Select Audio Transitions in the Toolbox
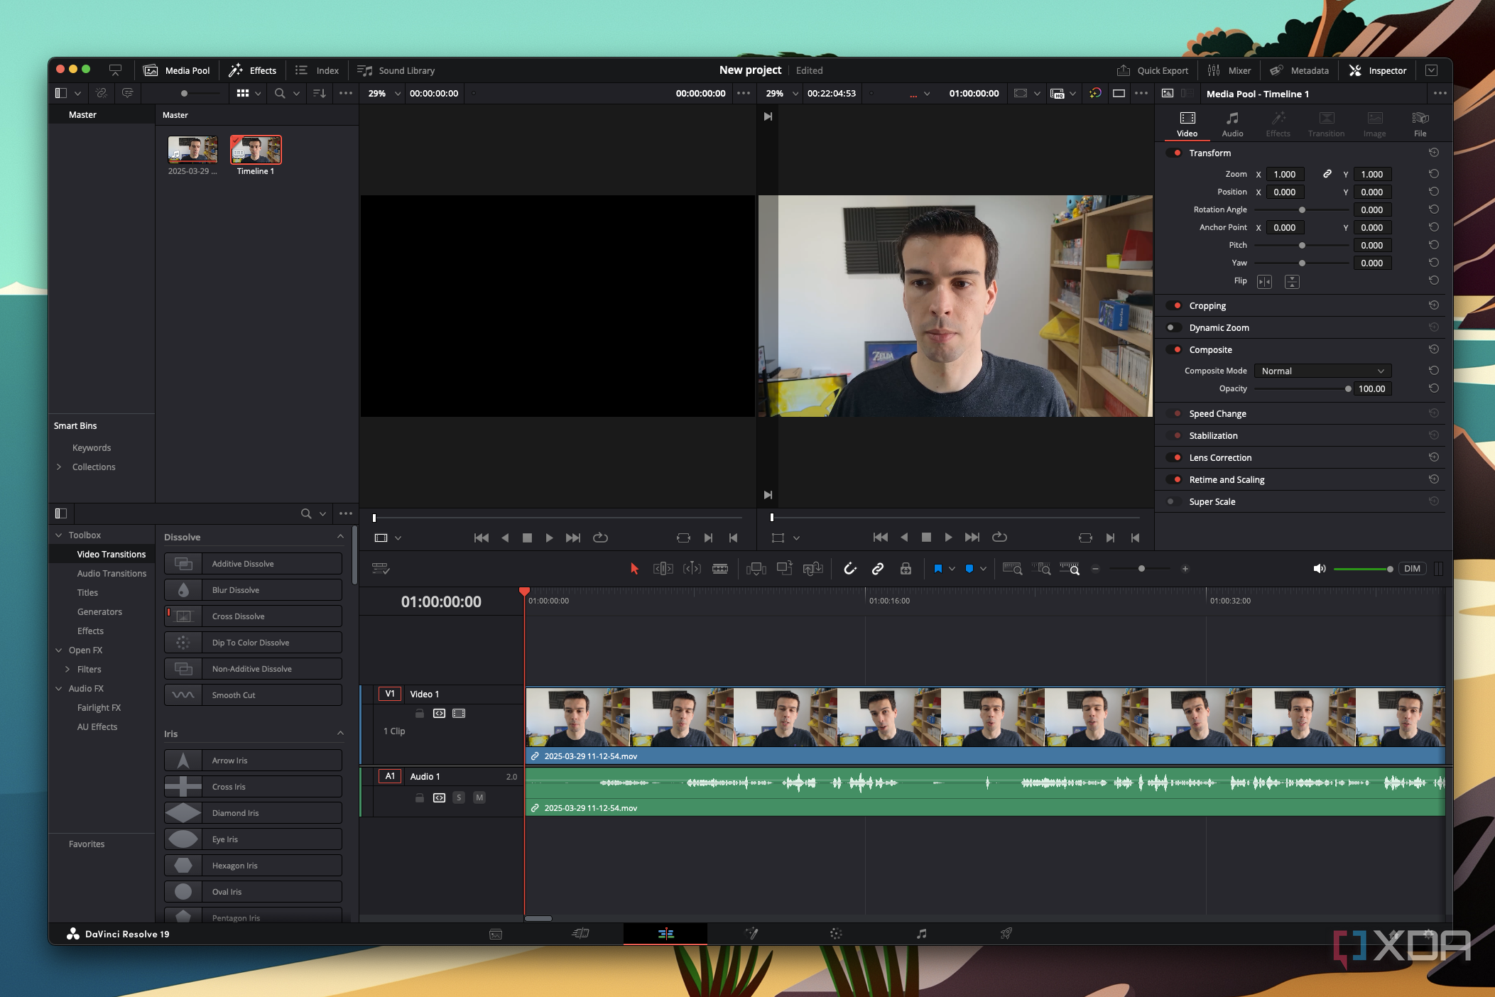1495x997 pixels. coord(112,573)
